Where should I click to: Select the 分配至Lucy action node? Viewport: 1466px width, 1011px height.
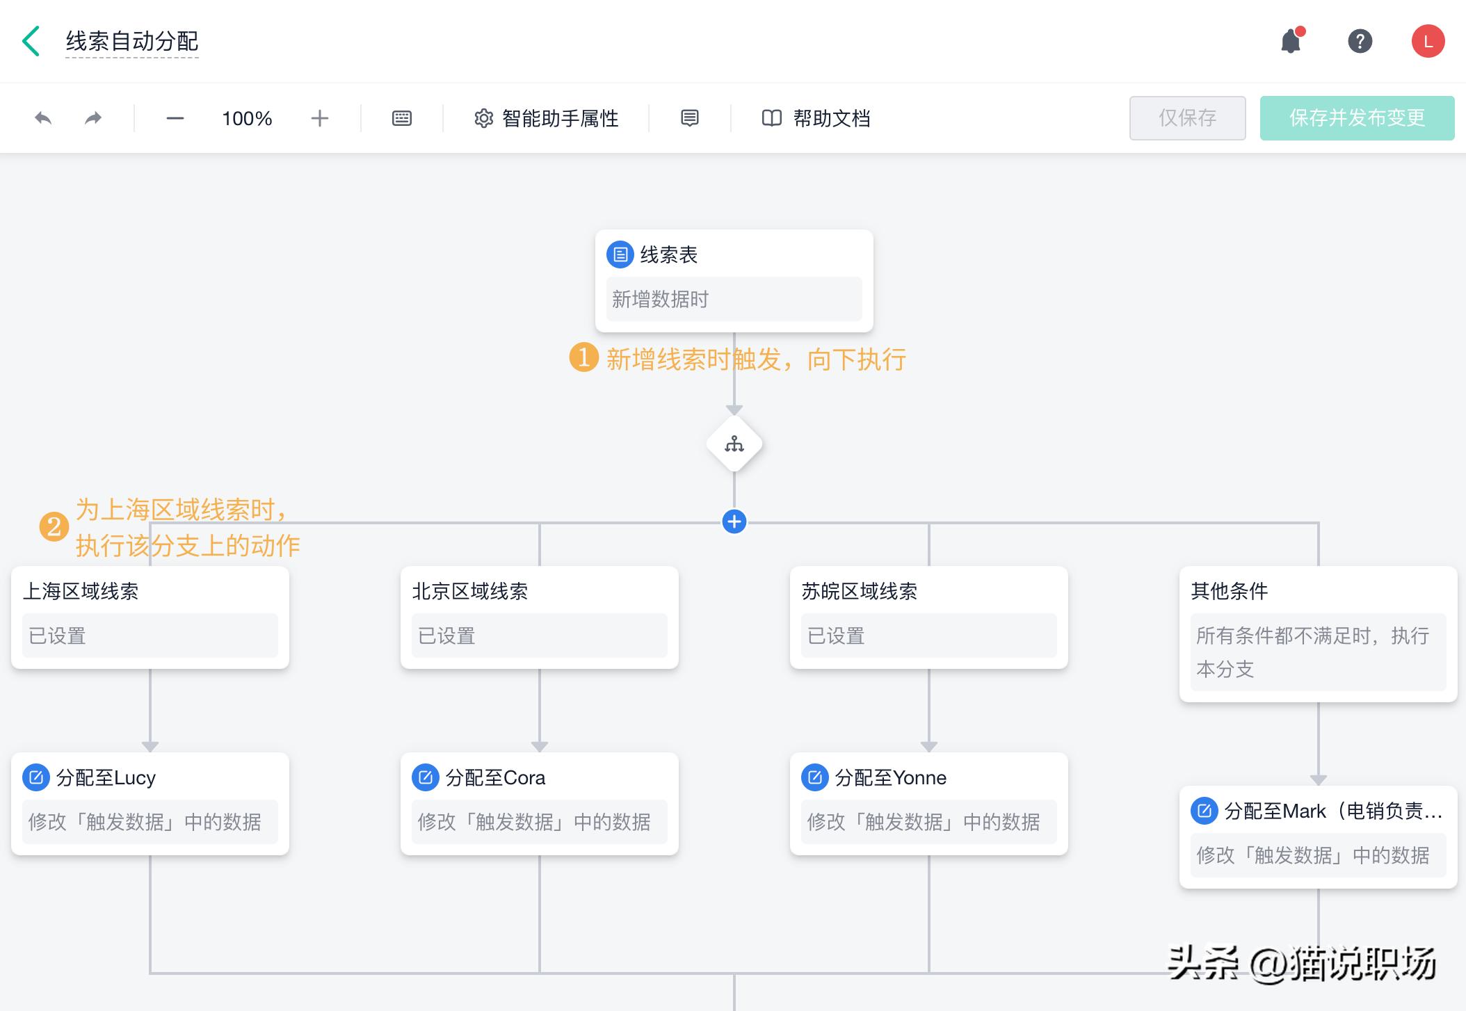[149, 803]
